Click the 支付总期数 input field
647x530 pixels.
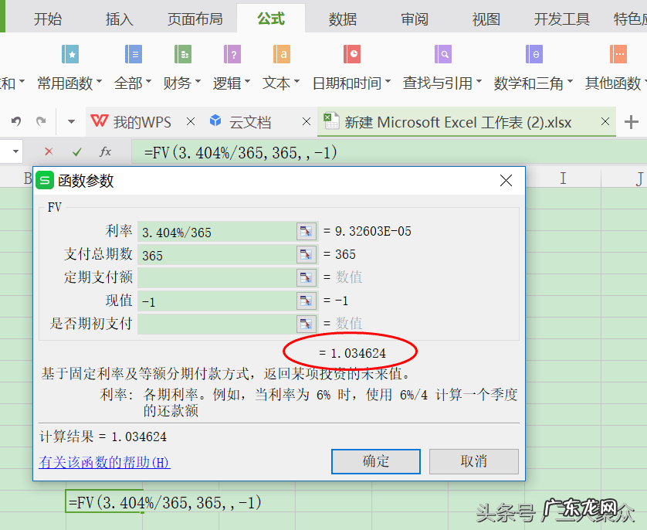pyautogui.click(x=217, y=255)
